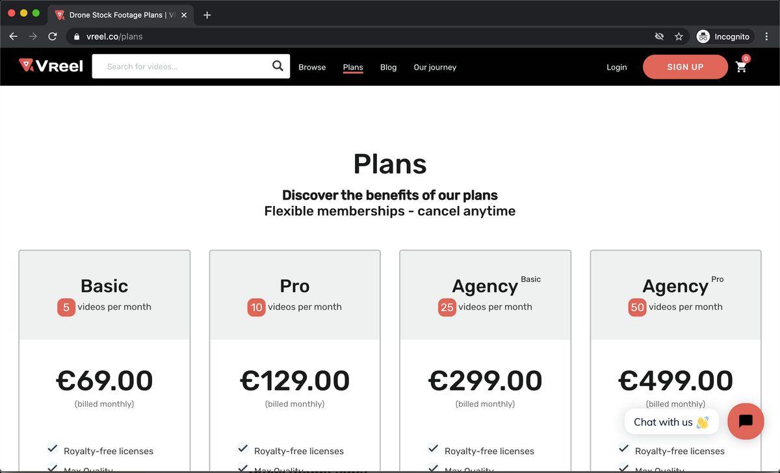Go back to the previous page

13,36
